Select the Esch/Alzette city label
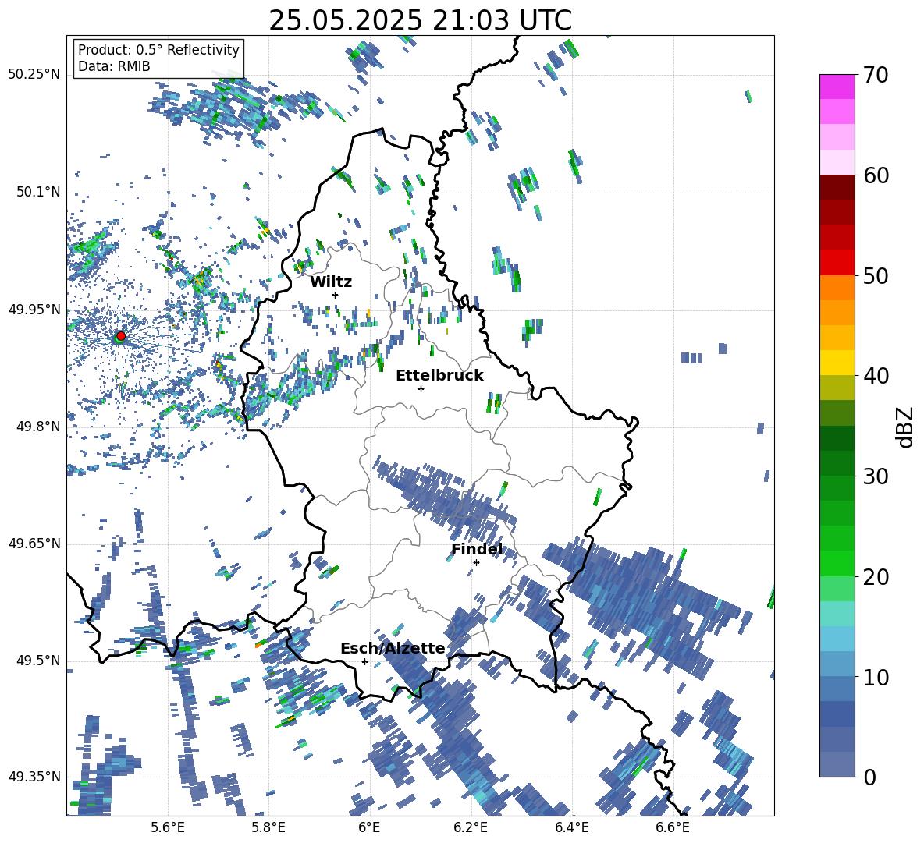924x843 pixels. 393,649
